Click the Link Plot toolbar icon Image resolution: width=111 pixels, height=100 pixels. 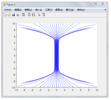pos(23,15)
